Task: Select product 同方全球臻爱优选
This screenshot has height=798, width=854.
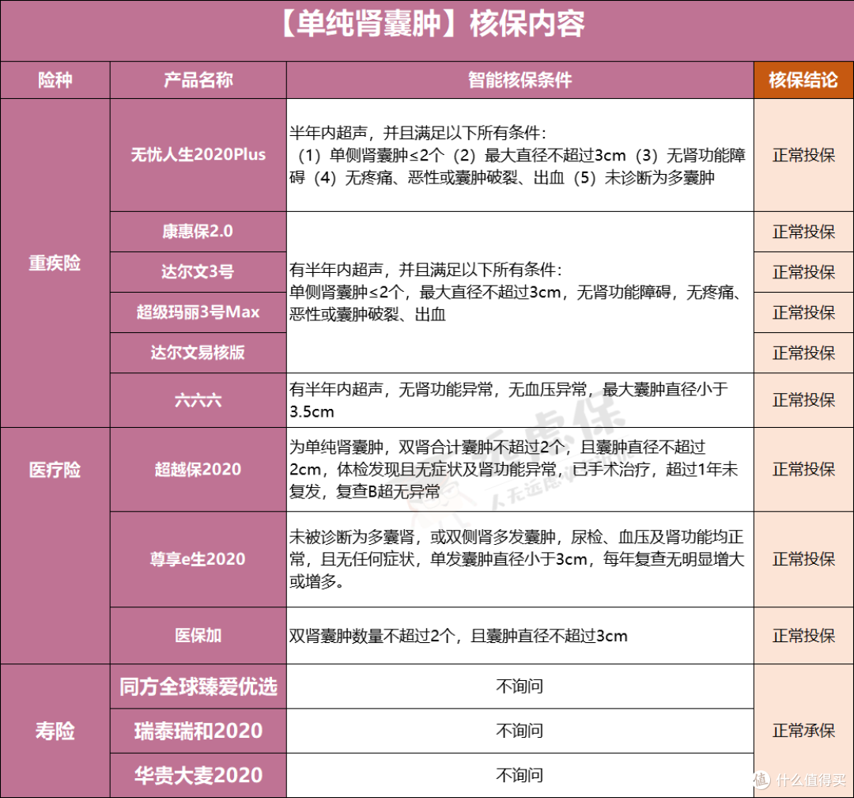Action: click(198, 686)
